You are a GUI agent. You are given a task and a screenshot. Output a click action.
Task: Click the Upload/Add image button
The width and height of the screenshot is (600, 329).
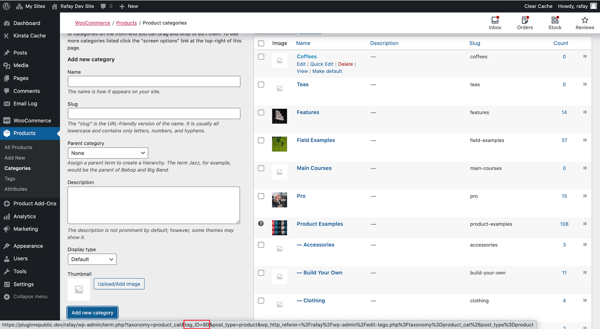(x=119, y=284)
